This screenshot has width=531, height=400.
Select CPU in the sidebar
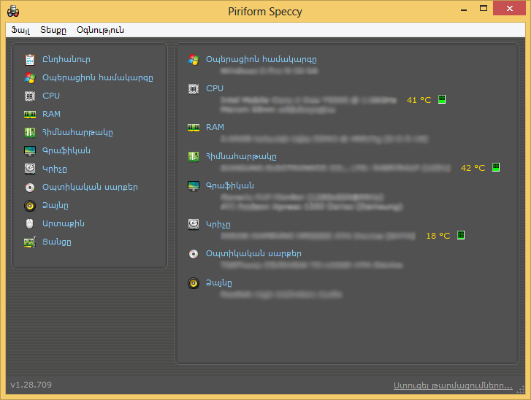tap(51, 96)
